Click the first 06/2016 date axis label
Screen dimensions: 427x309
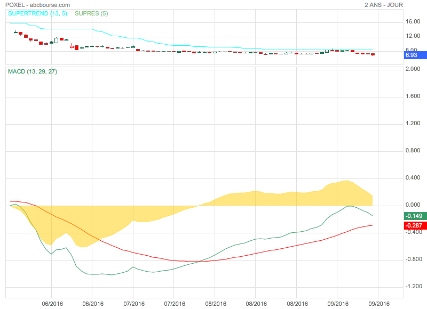tap(52, 304)
